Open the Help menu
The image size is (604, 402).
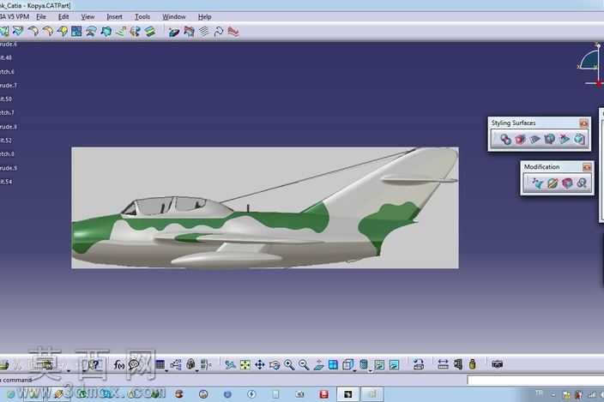pos(204,17)
